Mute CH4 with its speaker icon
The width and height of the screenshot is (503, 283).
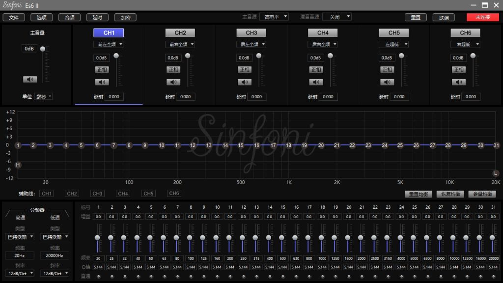point(316,82)
